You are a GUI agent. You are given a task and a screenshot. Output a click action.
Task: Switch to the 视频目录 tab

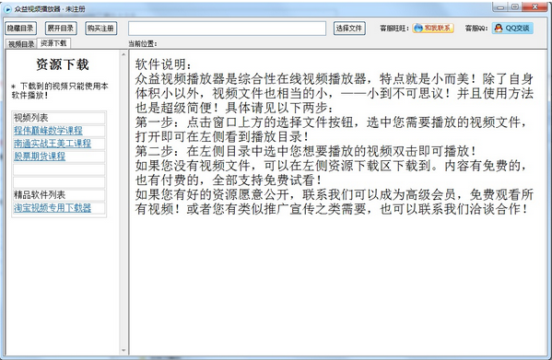21,44
